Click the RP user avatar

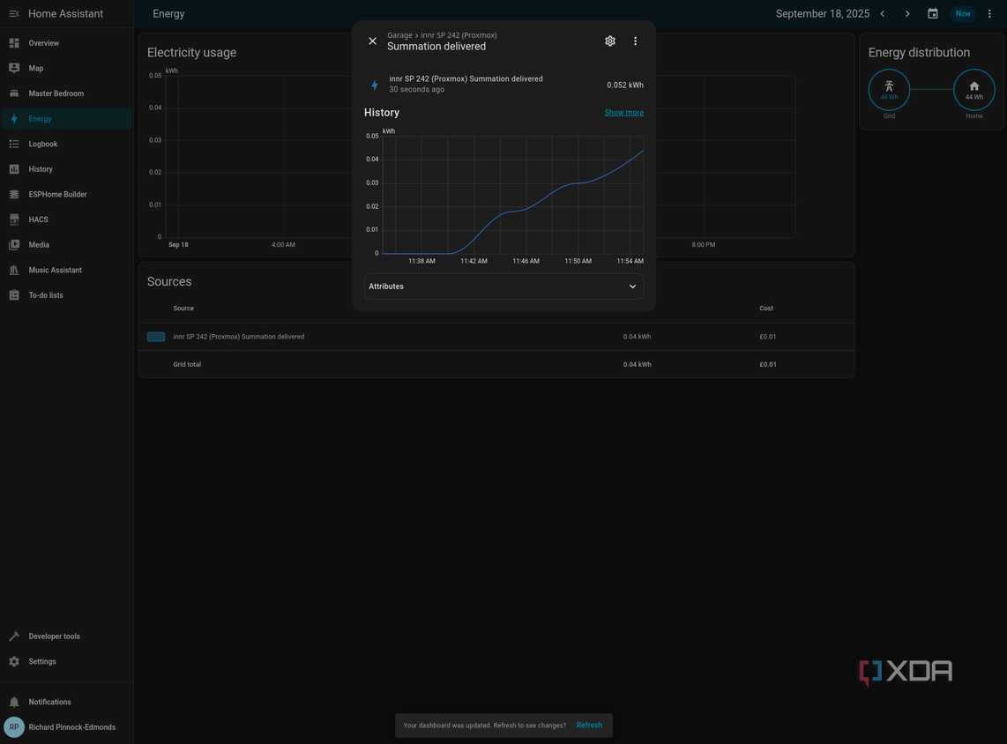click(x=14, y=727)
